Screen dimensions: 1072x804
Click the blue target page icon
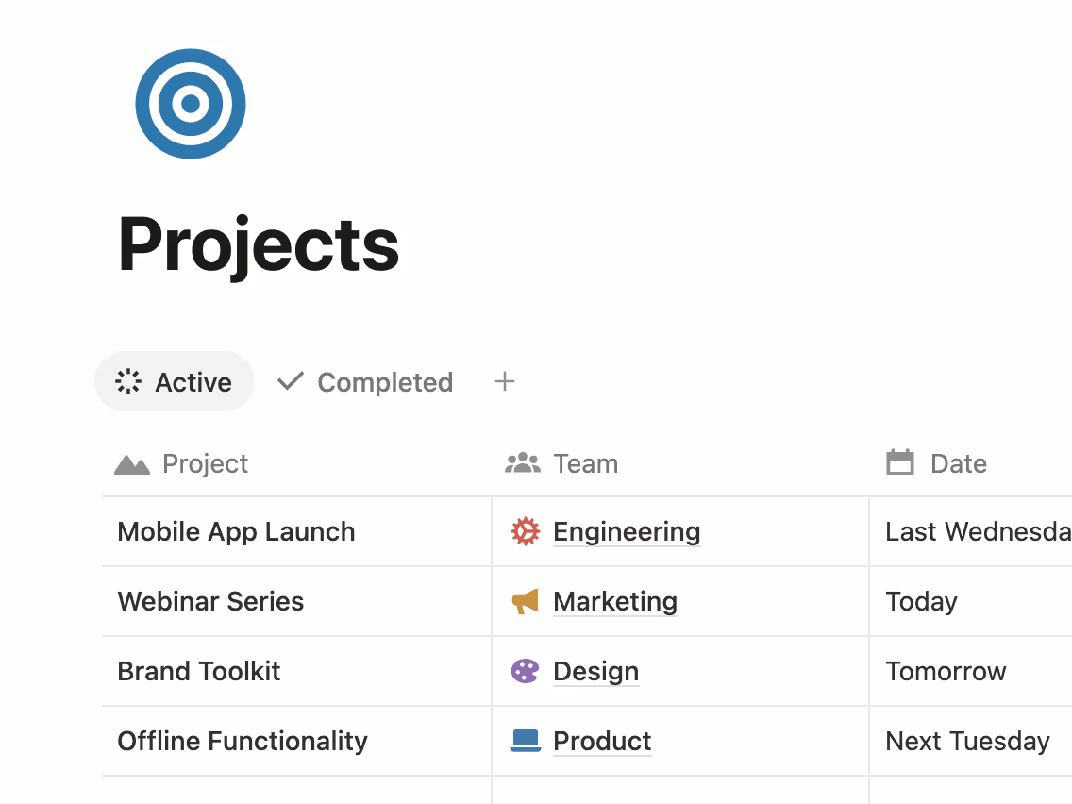click(191, 104)
